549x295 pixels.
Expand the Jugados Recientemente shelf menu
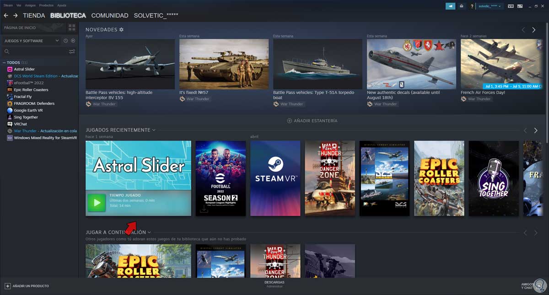(x=154, y=130)
